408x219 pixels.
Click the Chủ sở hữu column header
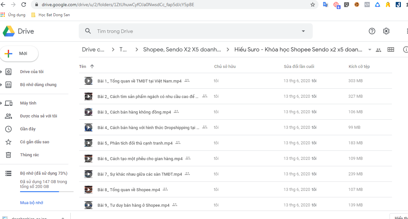[x=225, y=67]
